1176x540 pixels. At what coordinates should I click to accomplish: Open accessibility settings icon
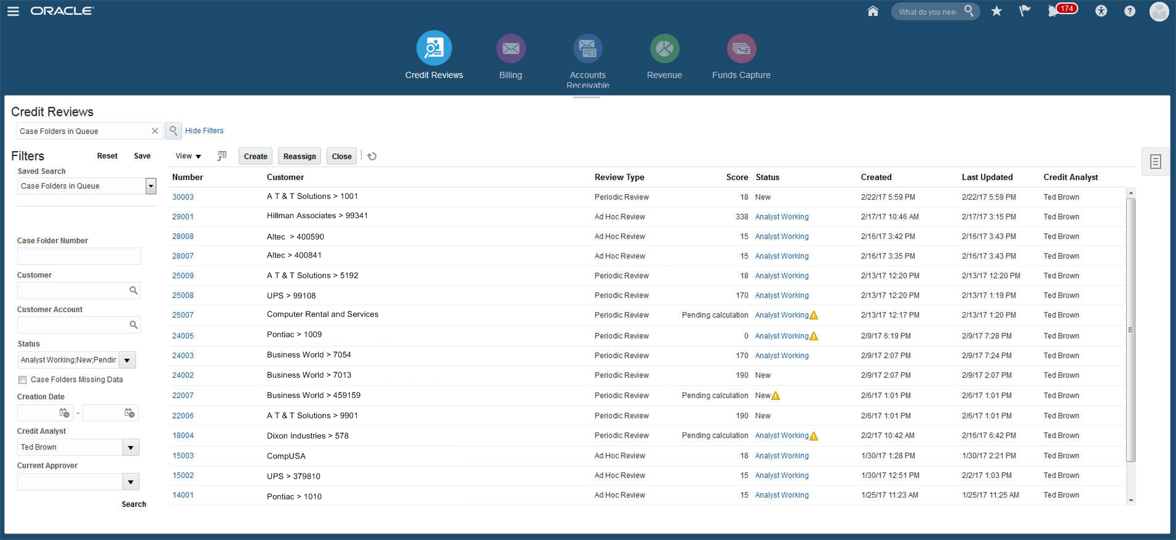click(x=1101, y=11)
